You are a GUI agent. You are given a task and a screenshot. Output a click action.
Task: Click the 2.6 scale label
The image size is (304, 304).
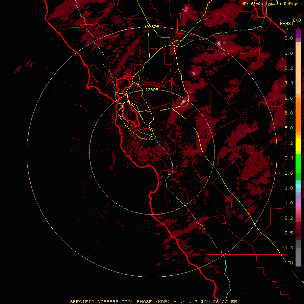(x=289, y=173)
